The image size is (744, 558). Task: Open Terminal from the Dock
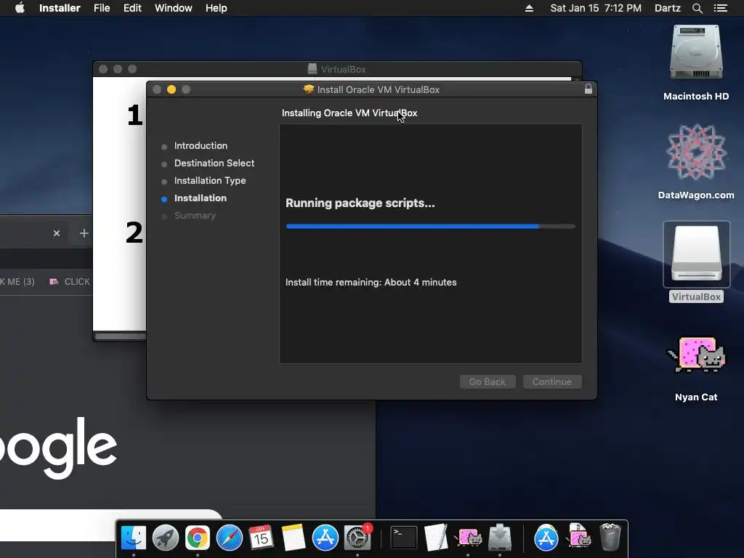404,538
